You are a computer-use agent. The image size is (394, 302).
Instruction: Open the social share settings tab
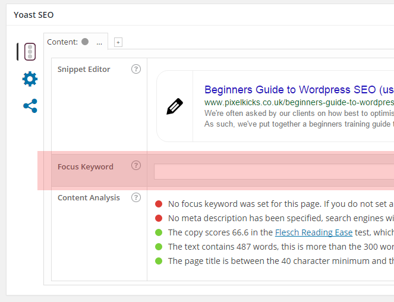pos(30,106)
